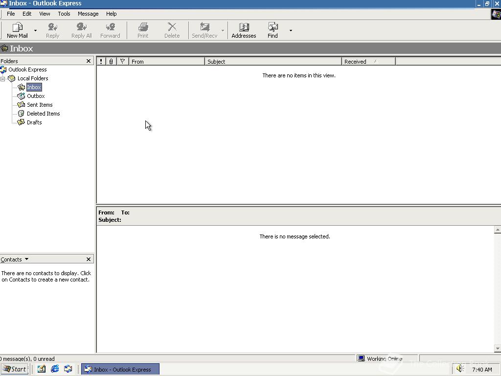Sort messages by Received column
The width and height of the screenshot is (501, 376).
368,61
